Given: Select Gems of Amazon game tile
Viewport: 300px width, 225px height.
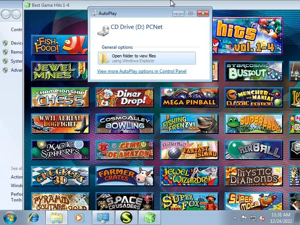Looking at the screenshot, I should tap(125, 150).
